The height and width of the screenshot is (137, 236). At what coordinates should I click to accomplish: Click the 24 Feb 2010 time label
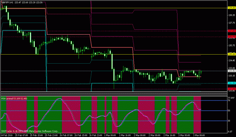coord(7,135)
